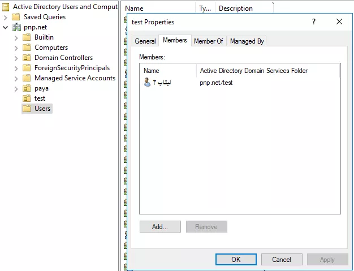Click the Add... button
The height and width of the screenshot is (271, 354).
pos(160,226)
